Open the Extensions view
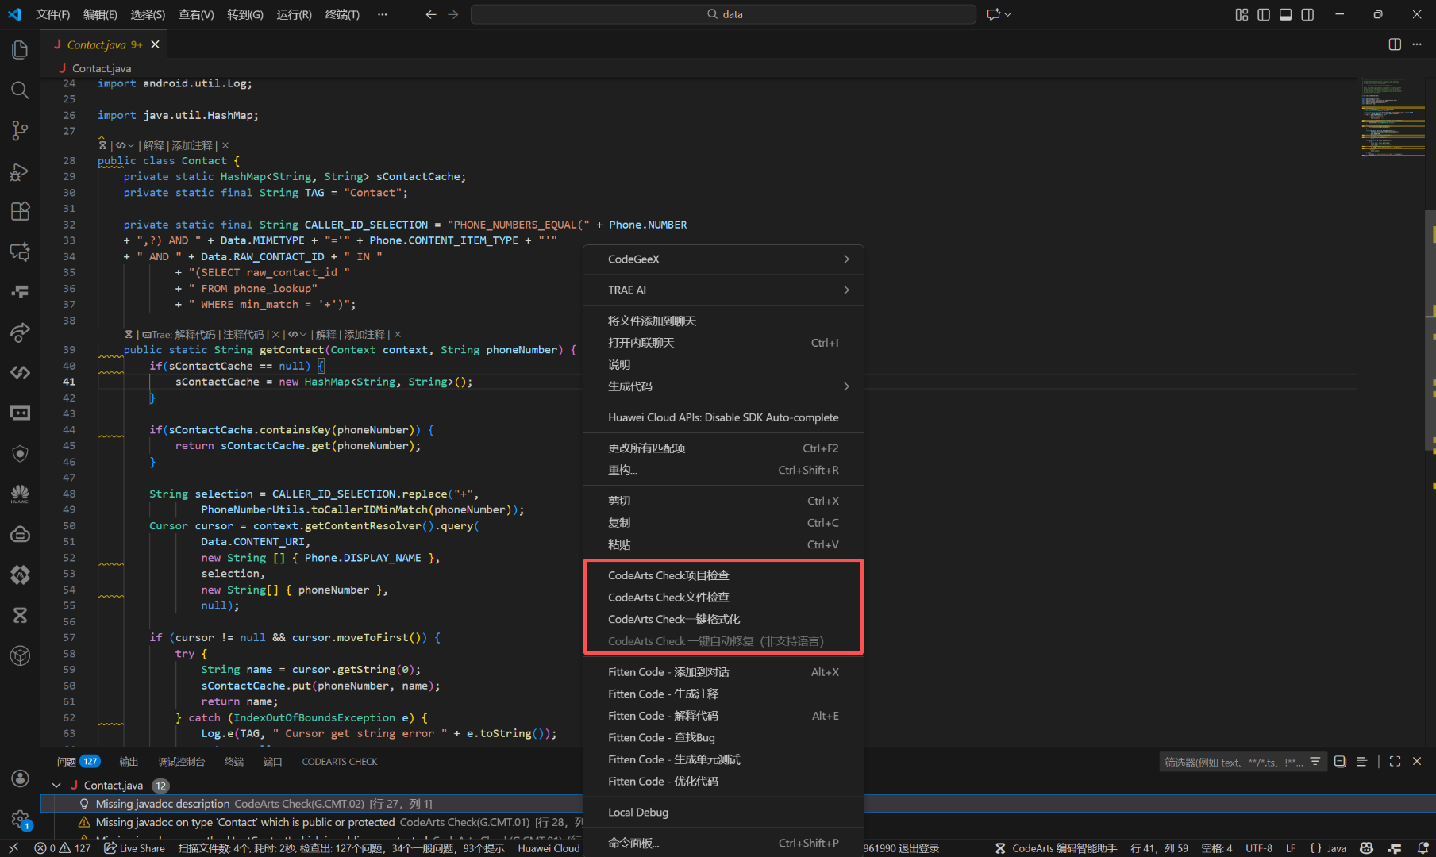Viewport: 1436px width, 857px height. [x=20, y=211]
